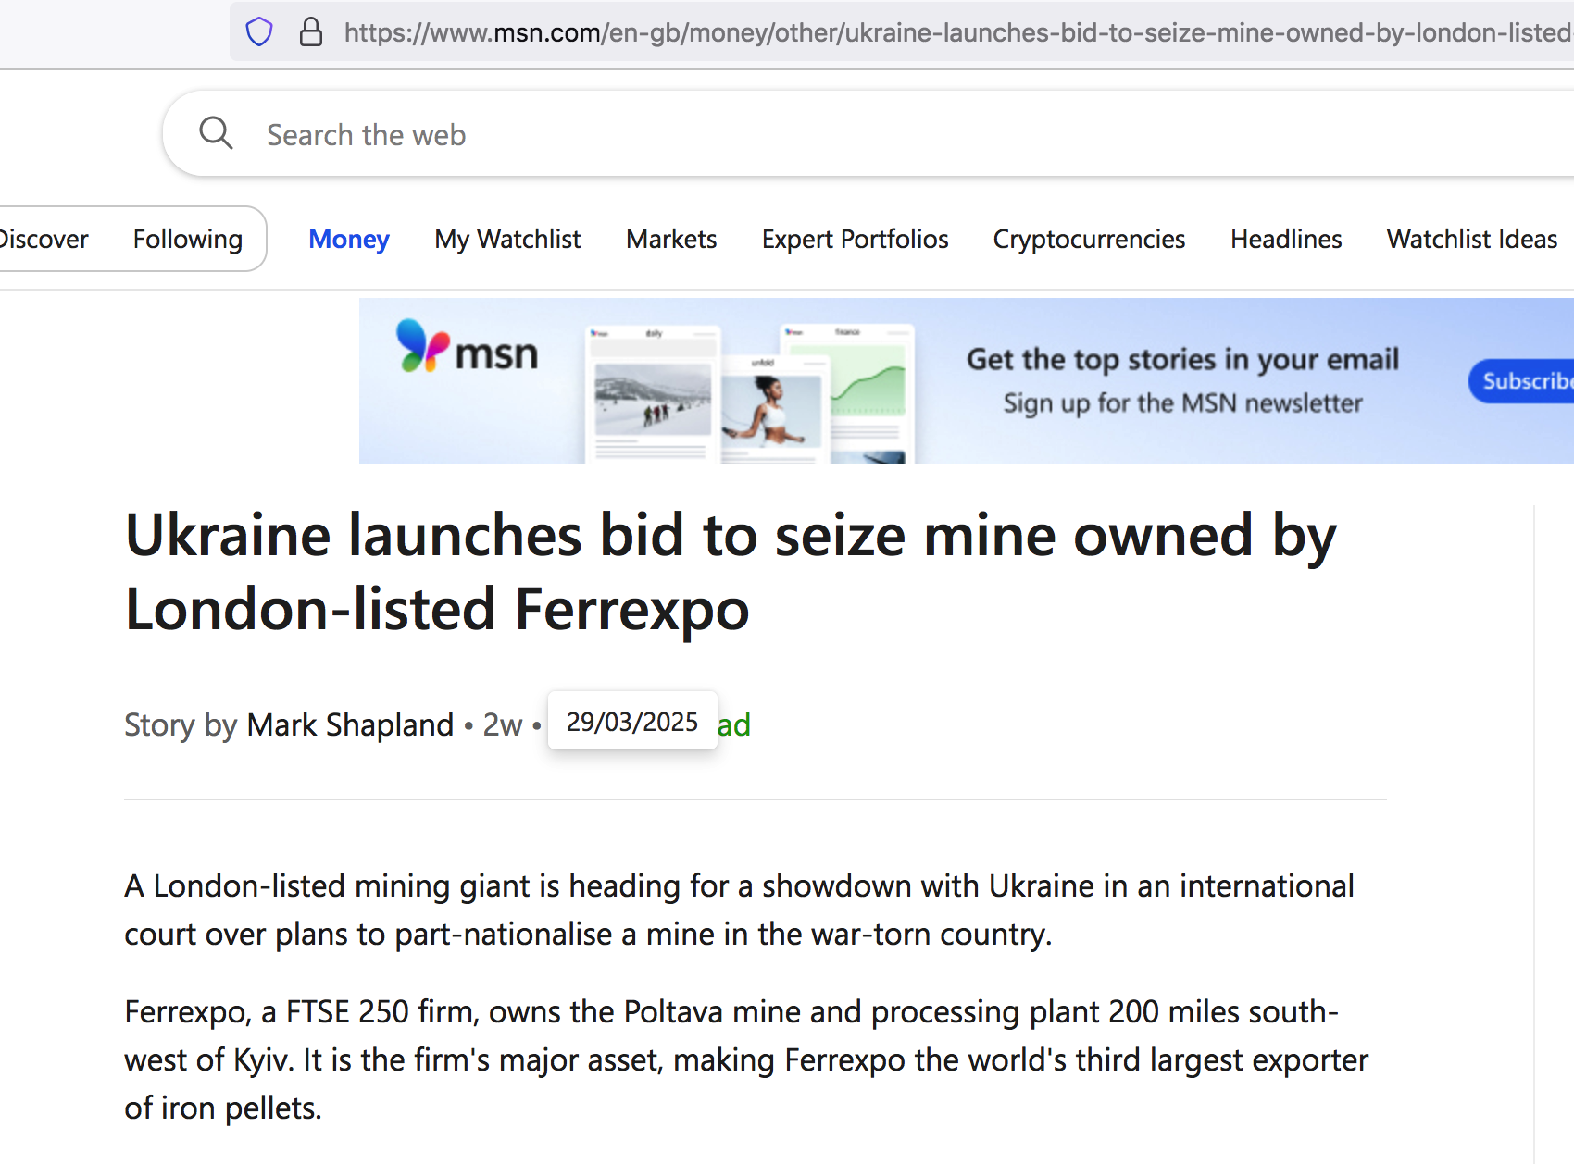Click author name Mark Shapland
The image size is (1574, 1164).
point(350,724)
